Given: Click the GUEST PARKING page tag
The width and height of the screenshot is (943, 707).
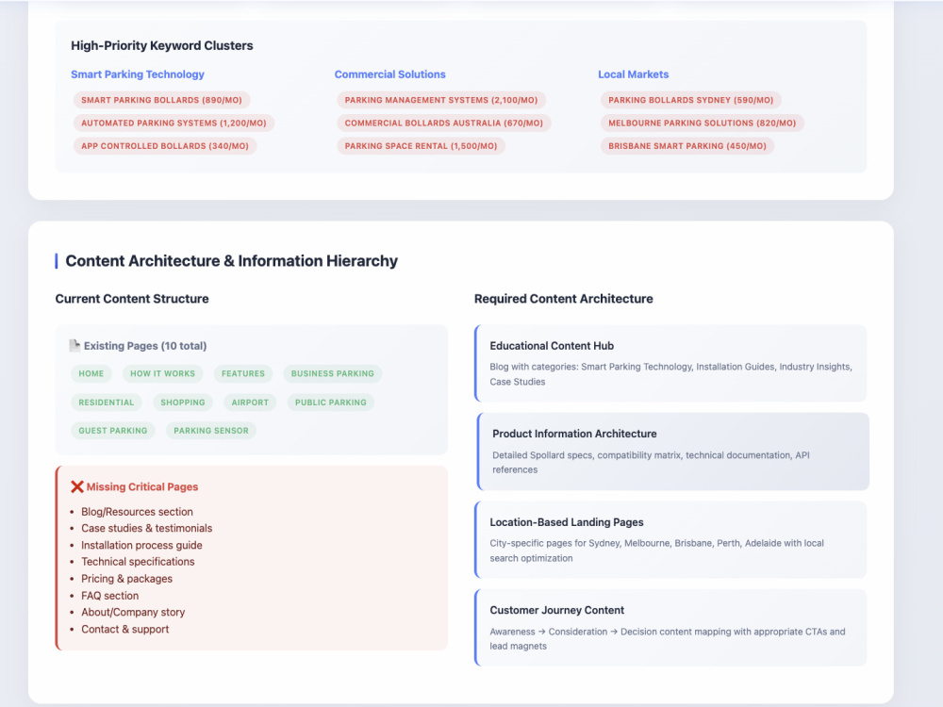Looking at the screenshot, I should pyautogui.click(x=113, y=431).
